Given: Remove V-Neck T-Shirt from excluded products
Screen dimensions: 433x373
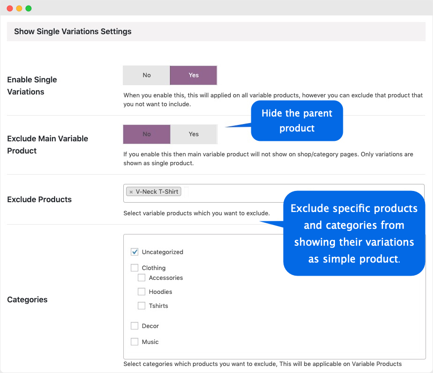Looking at the screenshot, I should [130, 191].
